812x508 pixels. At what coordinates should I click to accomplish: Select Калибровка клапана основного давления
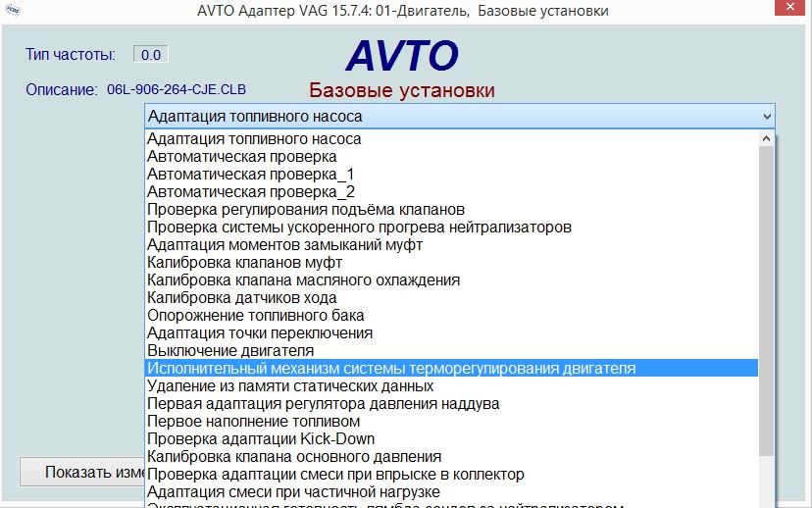click(x=451, y=456)
